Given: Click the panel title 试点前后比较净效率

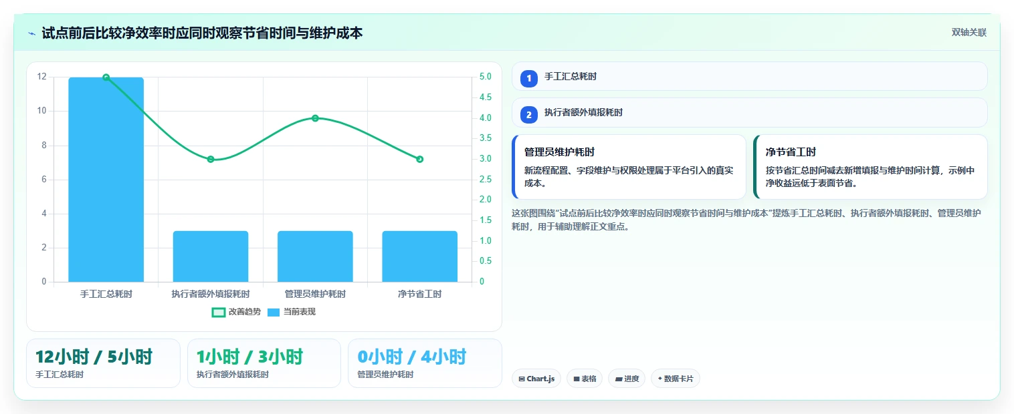Looking at the screenshot, I should [202, 33].
